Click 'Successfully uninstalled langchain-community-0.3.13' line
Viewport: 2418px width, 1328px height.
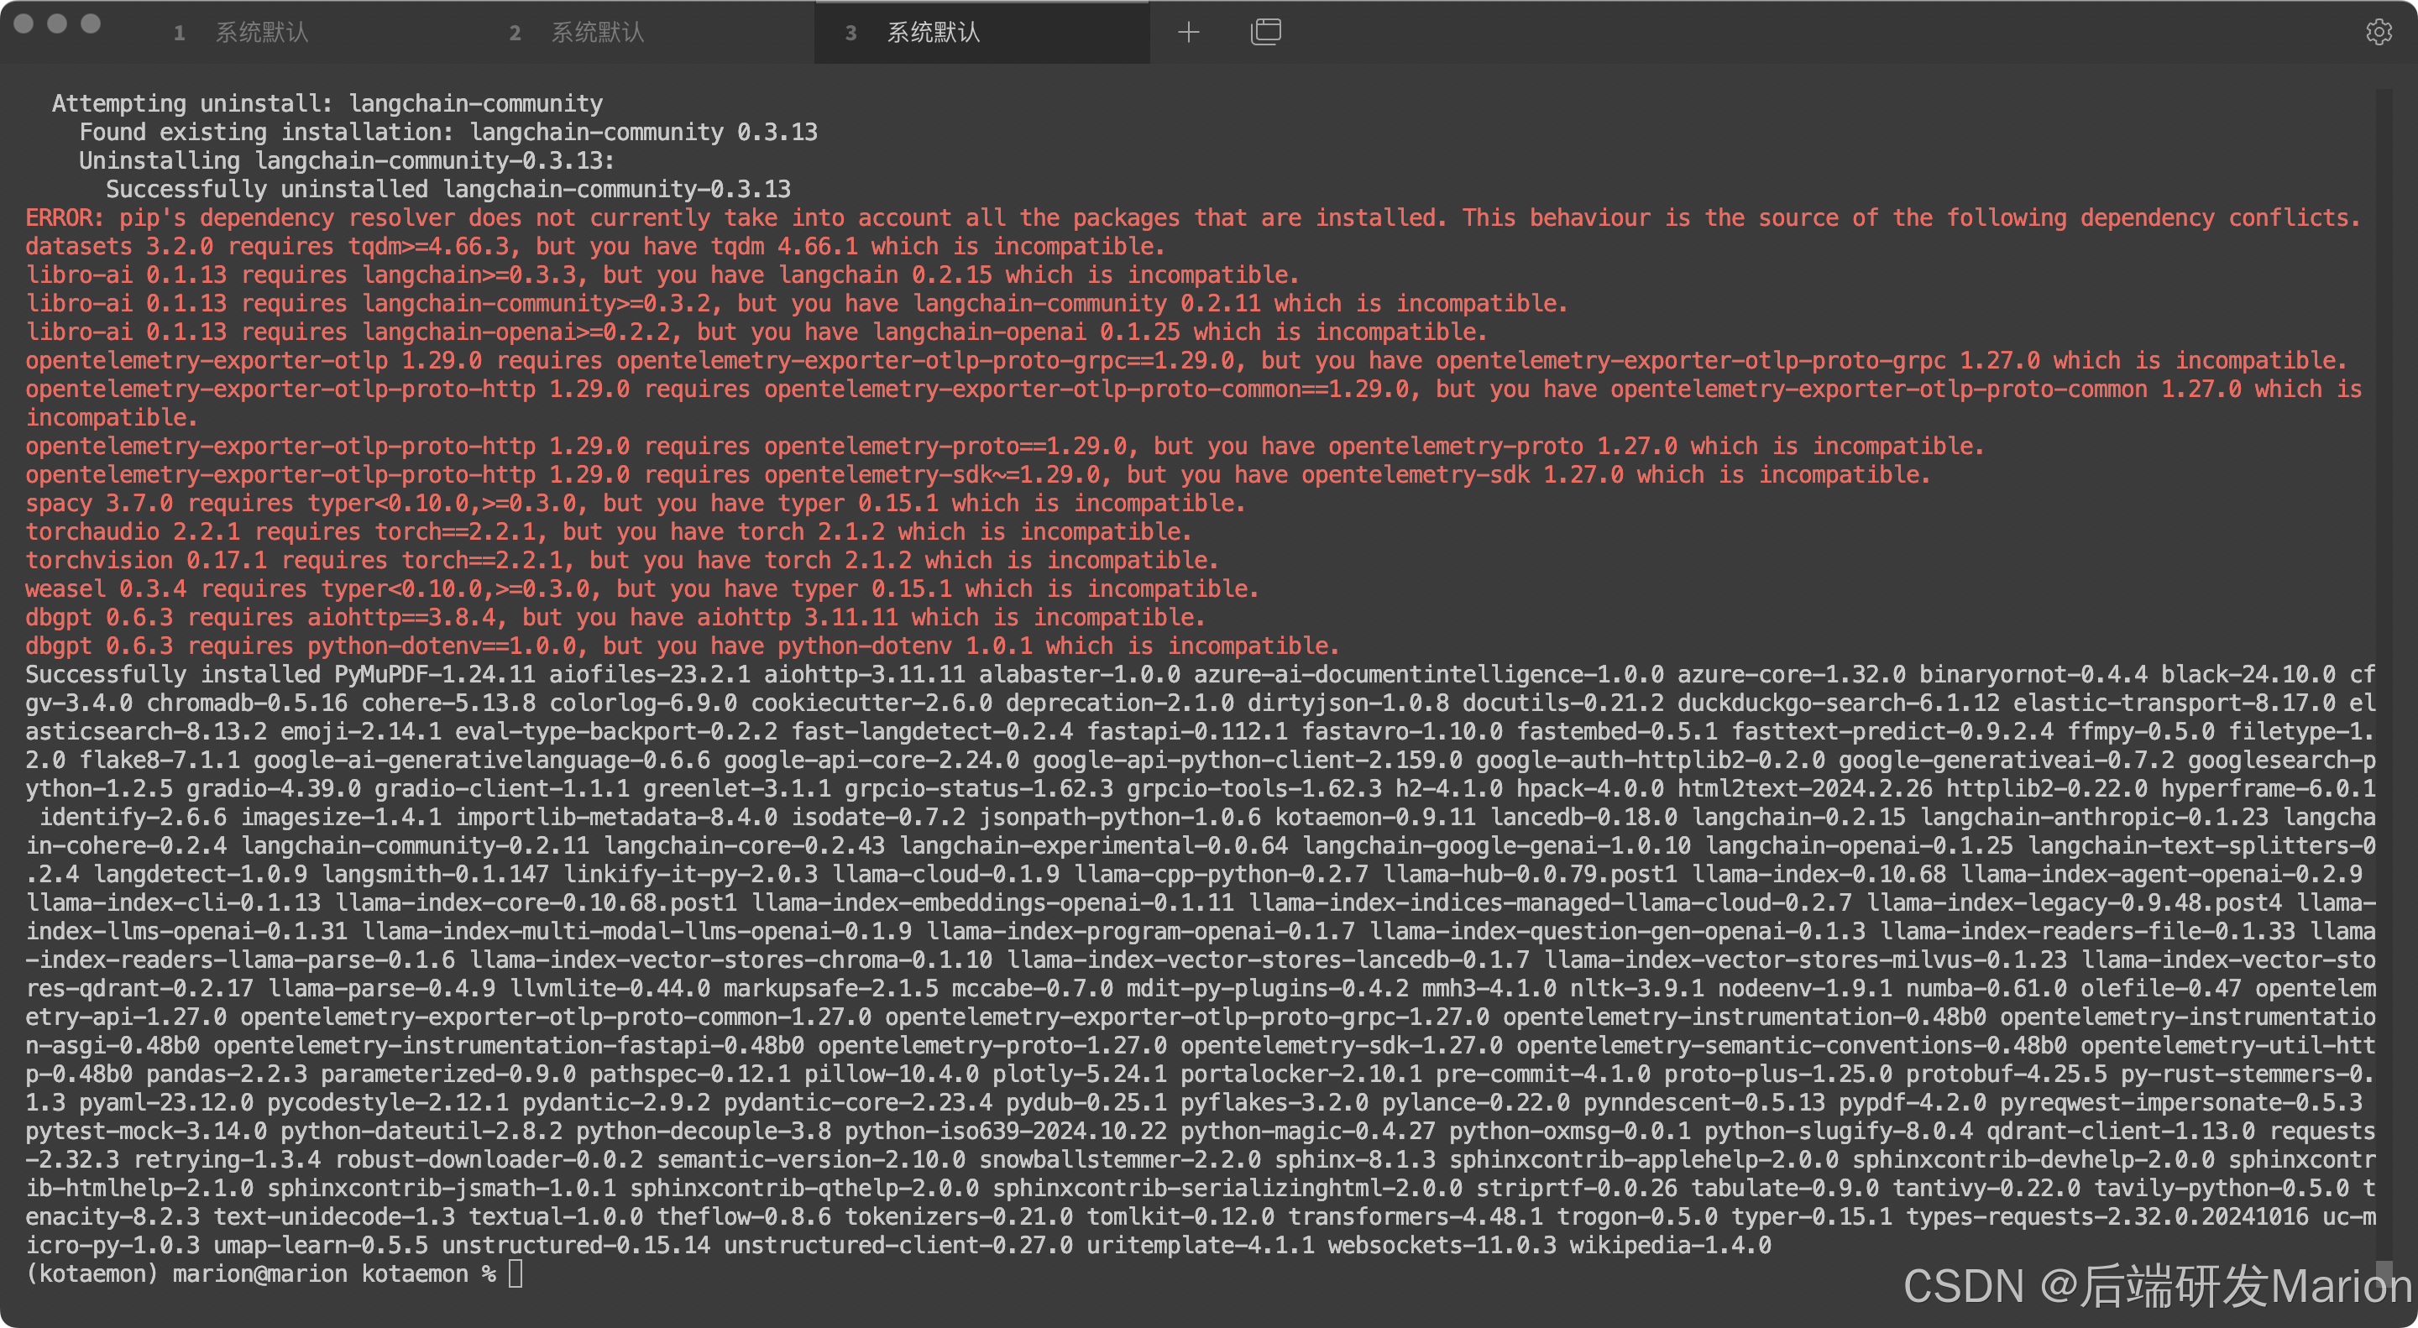(x=447, y=189)
